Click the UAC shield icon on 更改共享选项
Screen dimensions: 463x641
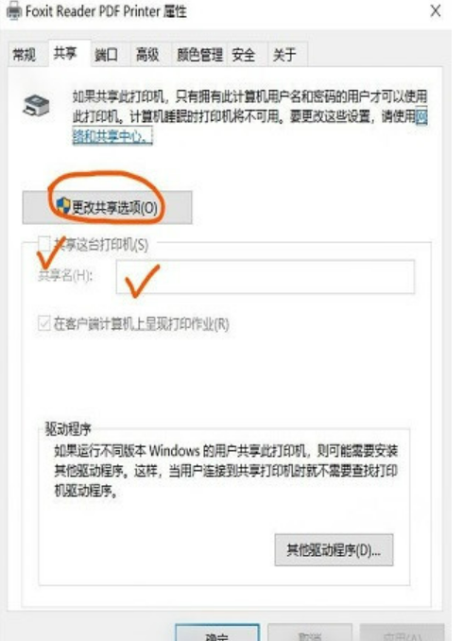pos(63,205)
